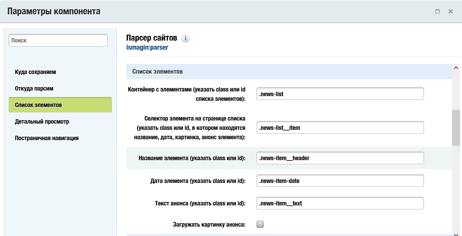Image resolution: width=462 pixels, height=236 pixels.
Task: Click the Загружать картинку анонса label
Action: click(209, 224)
